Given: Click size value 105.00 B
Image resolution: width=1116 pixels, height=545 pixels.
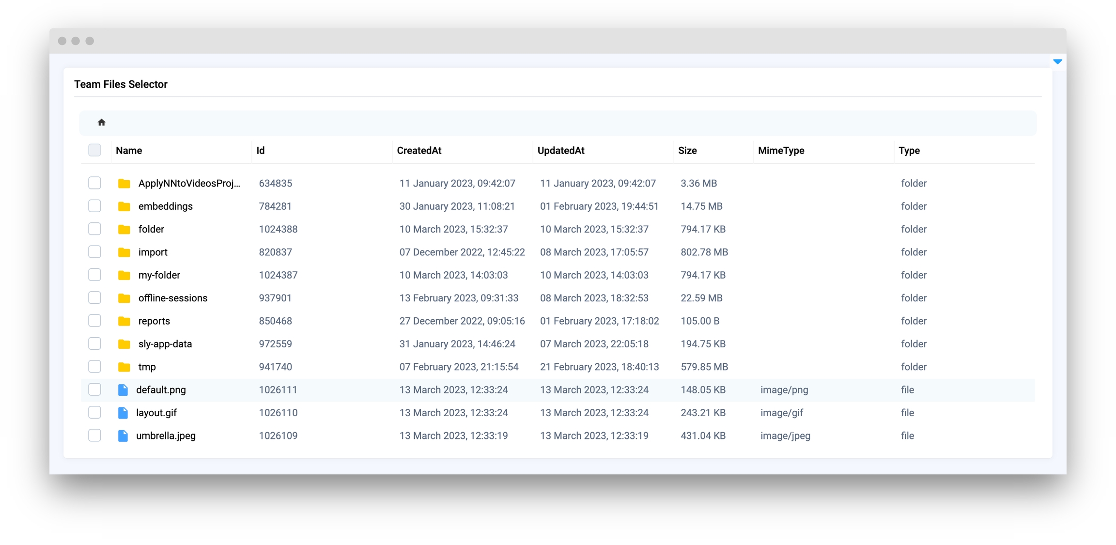Looking at the screenshot, I should (700, 321).
